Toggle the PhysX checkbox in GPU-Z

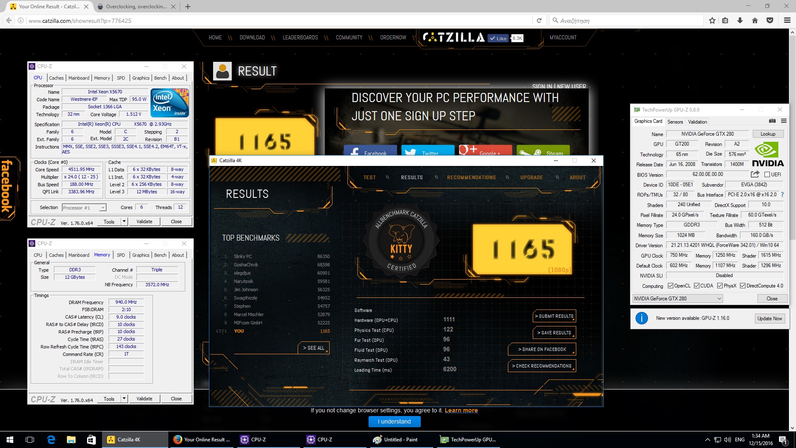coord(720,286)
